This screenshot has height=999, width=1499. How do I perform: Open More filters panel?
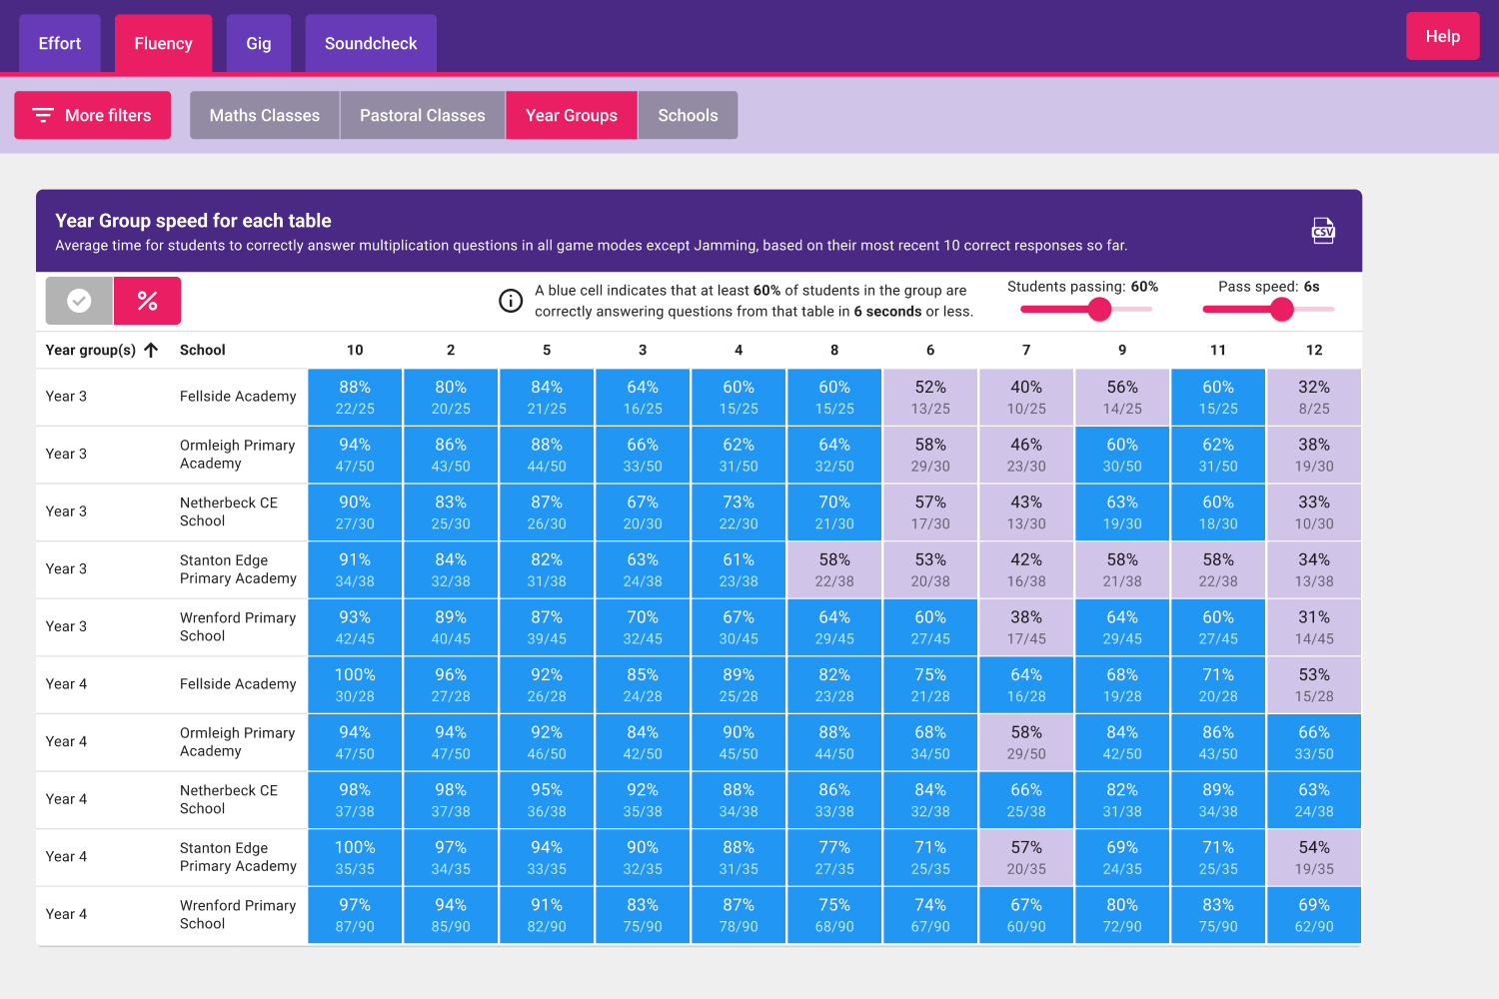pos(92,115)
